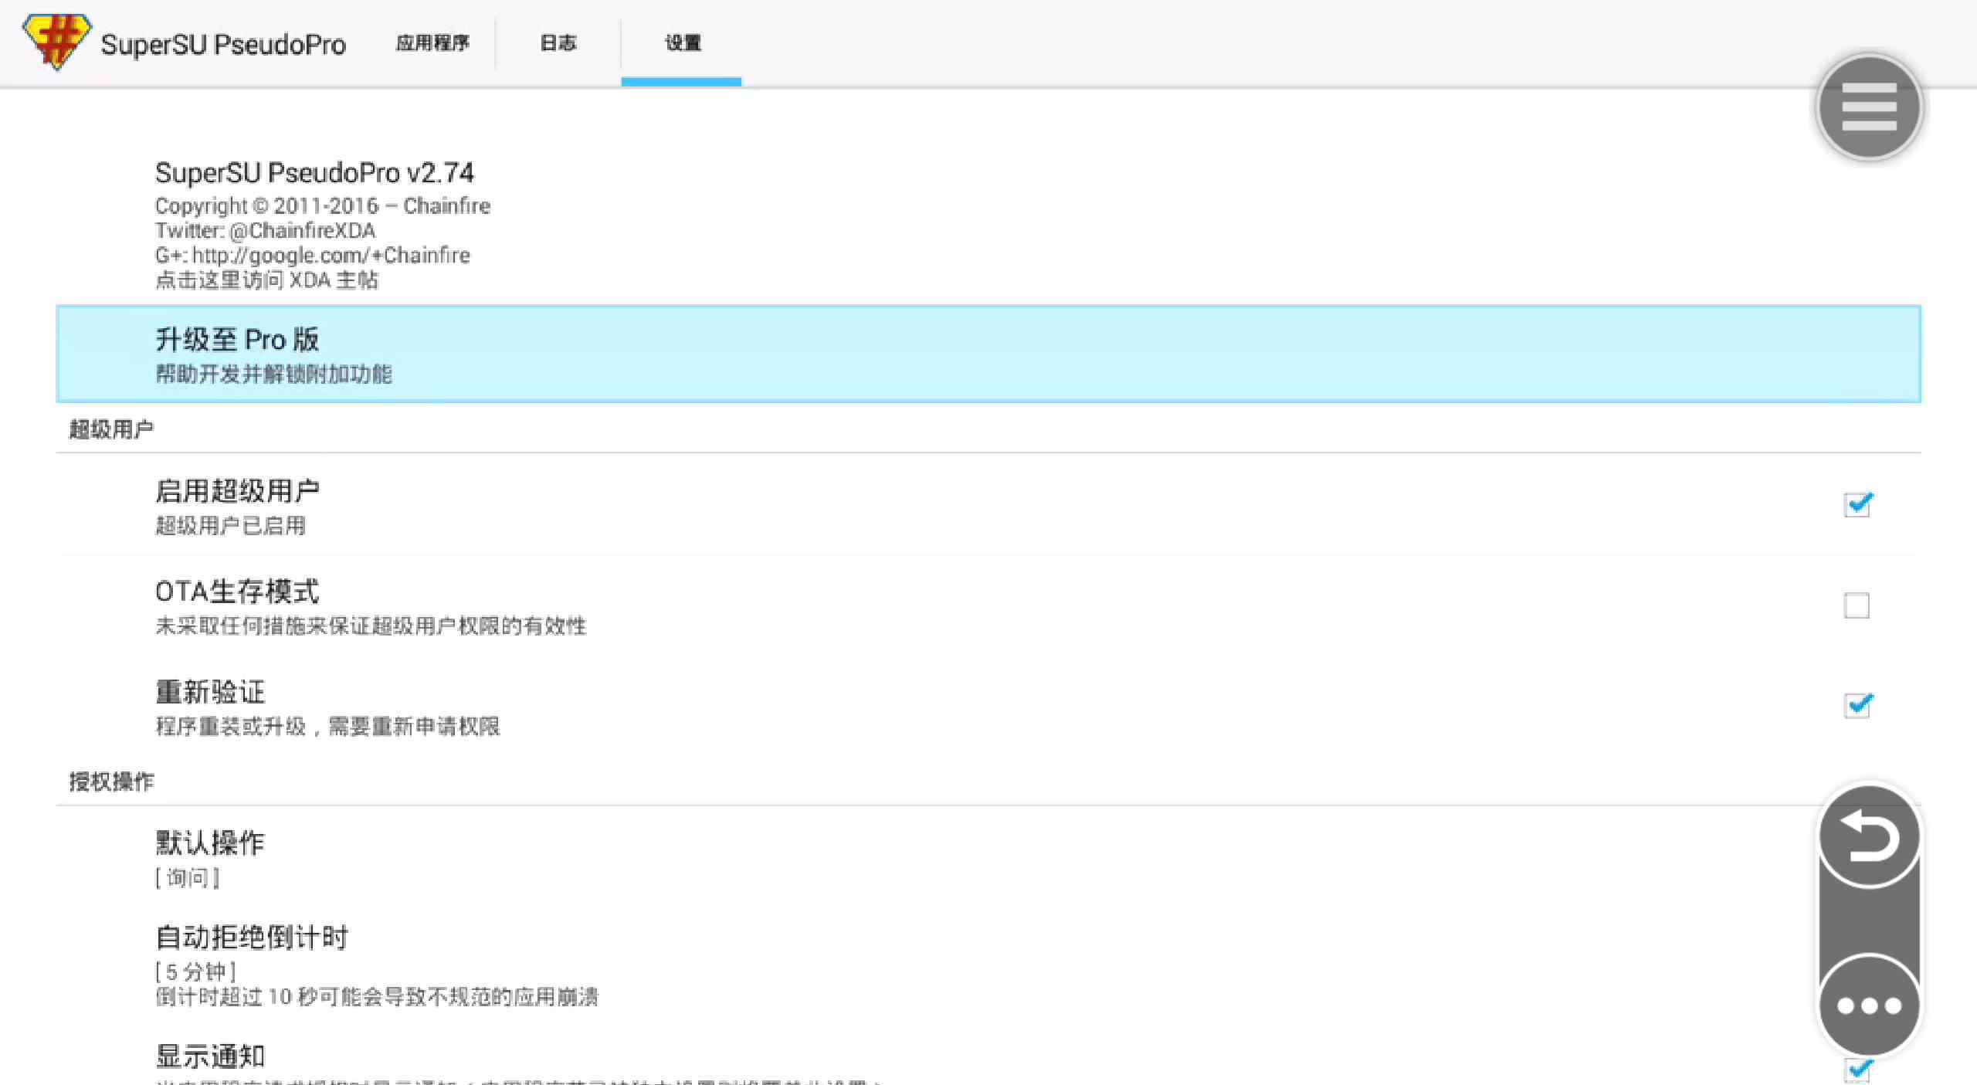This screenshot has height=1085, width=1977.
Task: Open the 自动拒绝倒计时 option list
Action: point(988,965)
